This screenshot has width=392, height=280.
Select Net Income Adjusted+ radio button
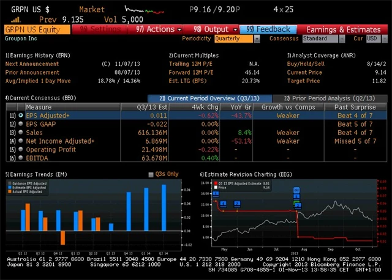pyautogui.click(x=21, y=141)
